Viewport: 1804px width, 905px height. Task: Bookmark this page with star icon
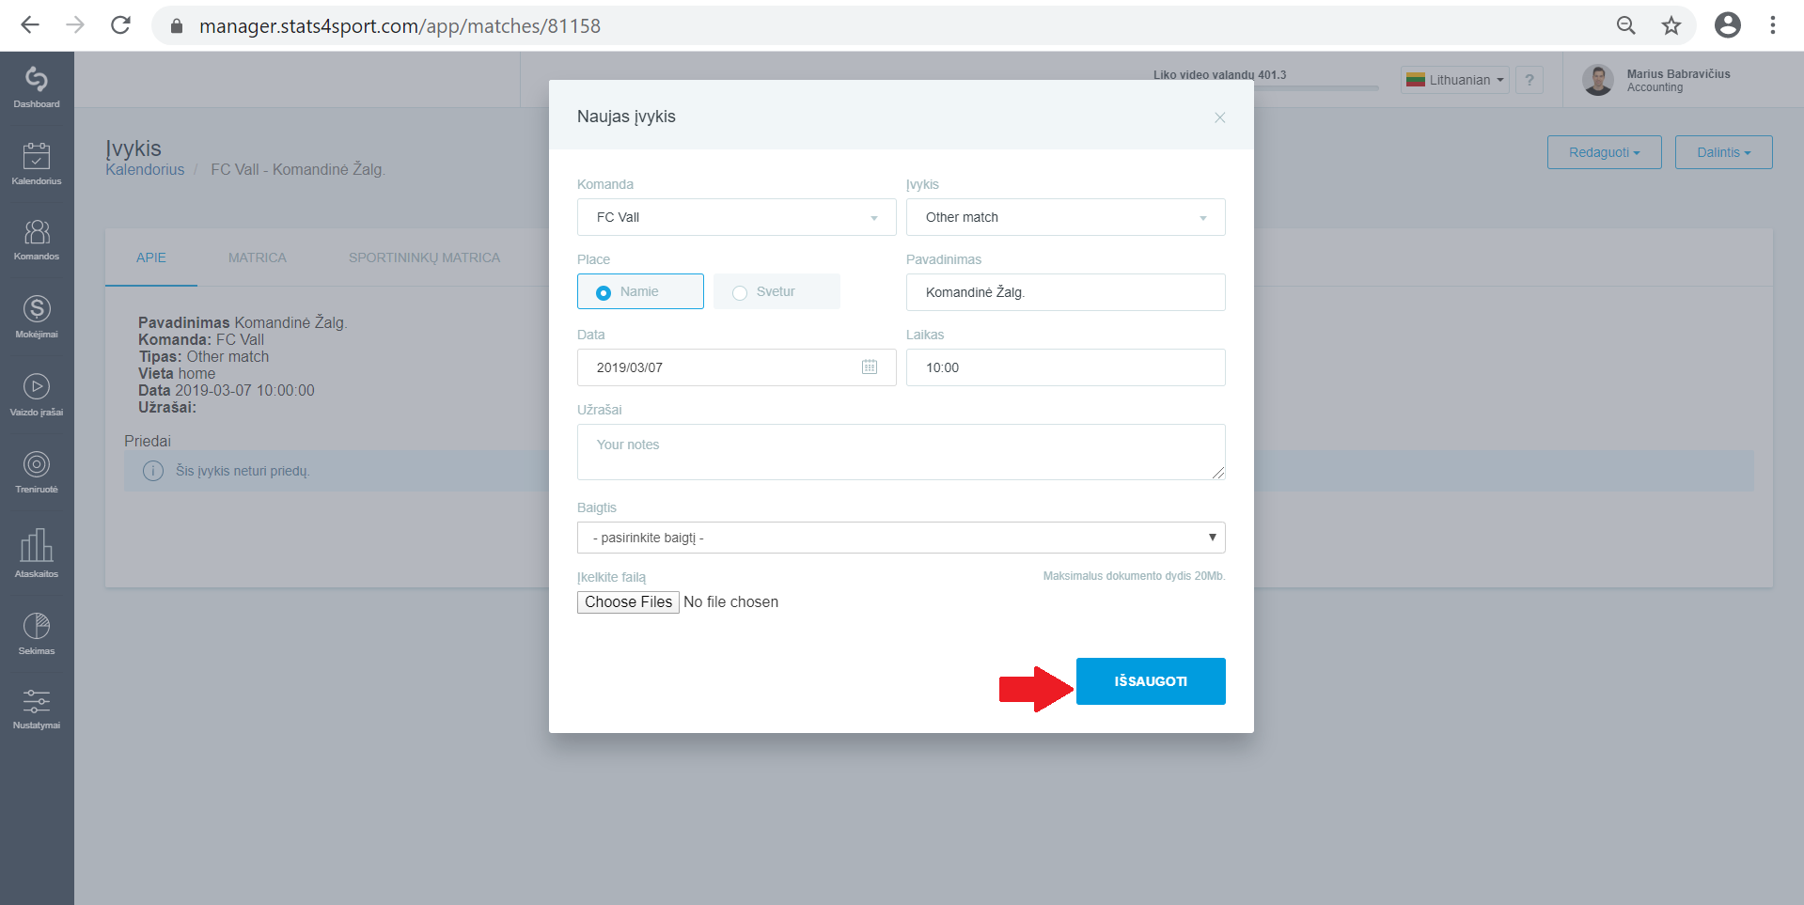(1671, 25)
